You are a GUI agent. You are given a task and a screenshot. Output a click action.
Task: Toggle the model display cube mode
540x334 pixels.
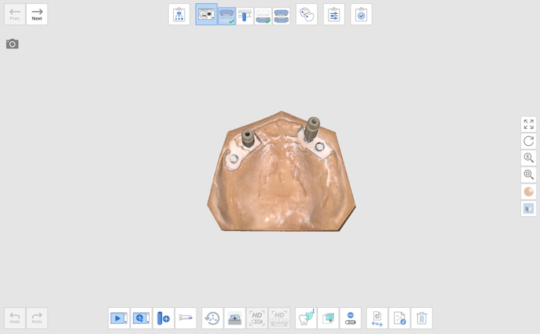[x=529, y=209]
